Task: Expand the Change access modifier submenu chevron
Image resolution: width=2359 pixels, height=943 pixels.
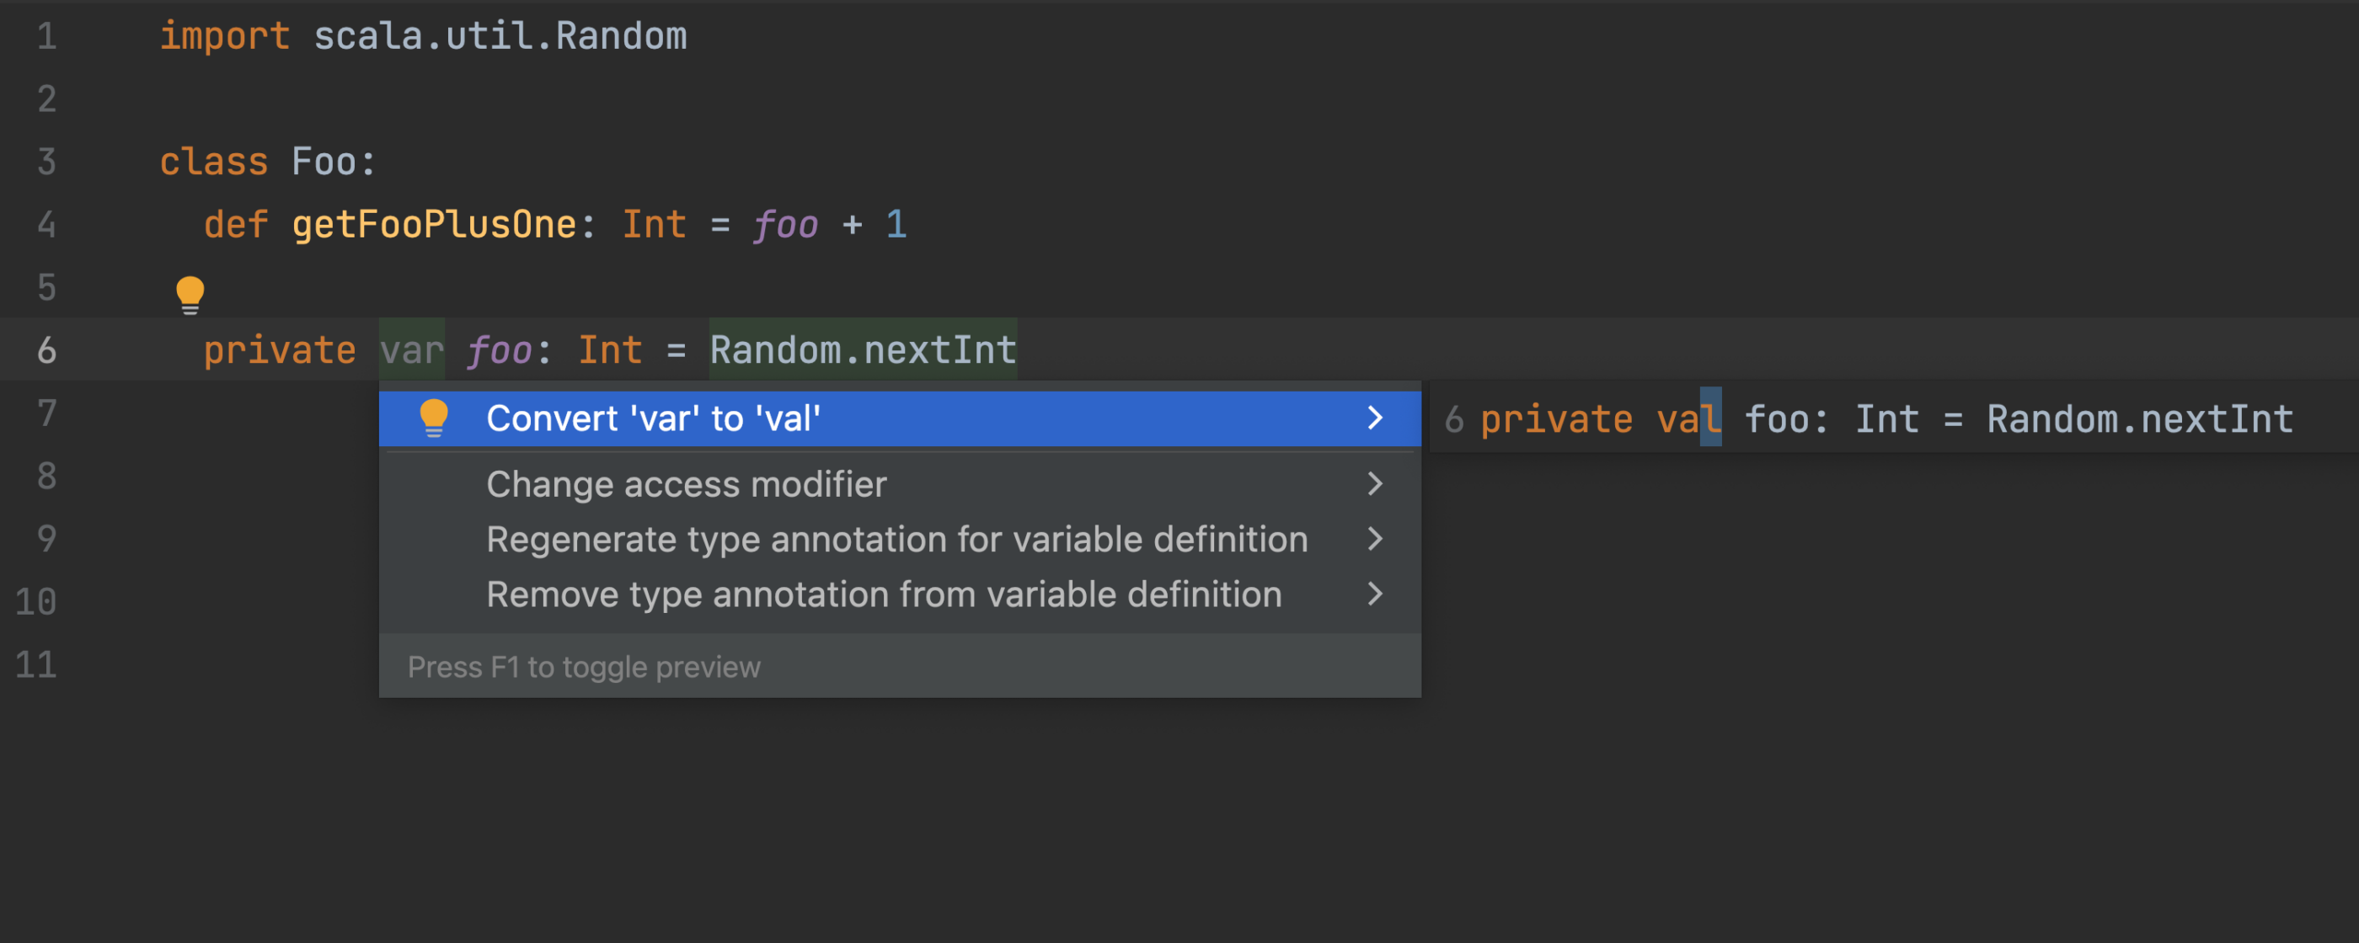Action: pos(1375,483)
